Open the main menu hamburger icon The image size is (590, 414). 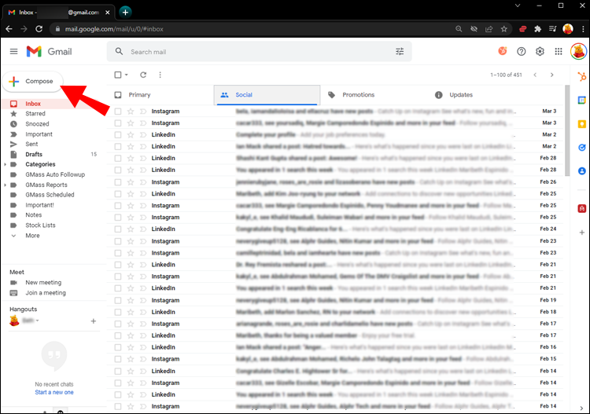coord(13,52)
